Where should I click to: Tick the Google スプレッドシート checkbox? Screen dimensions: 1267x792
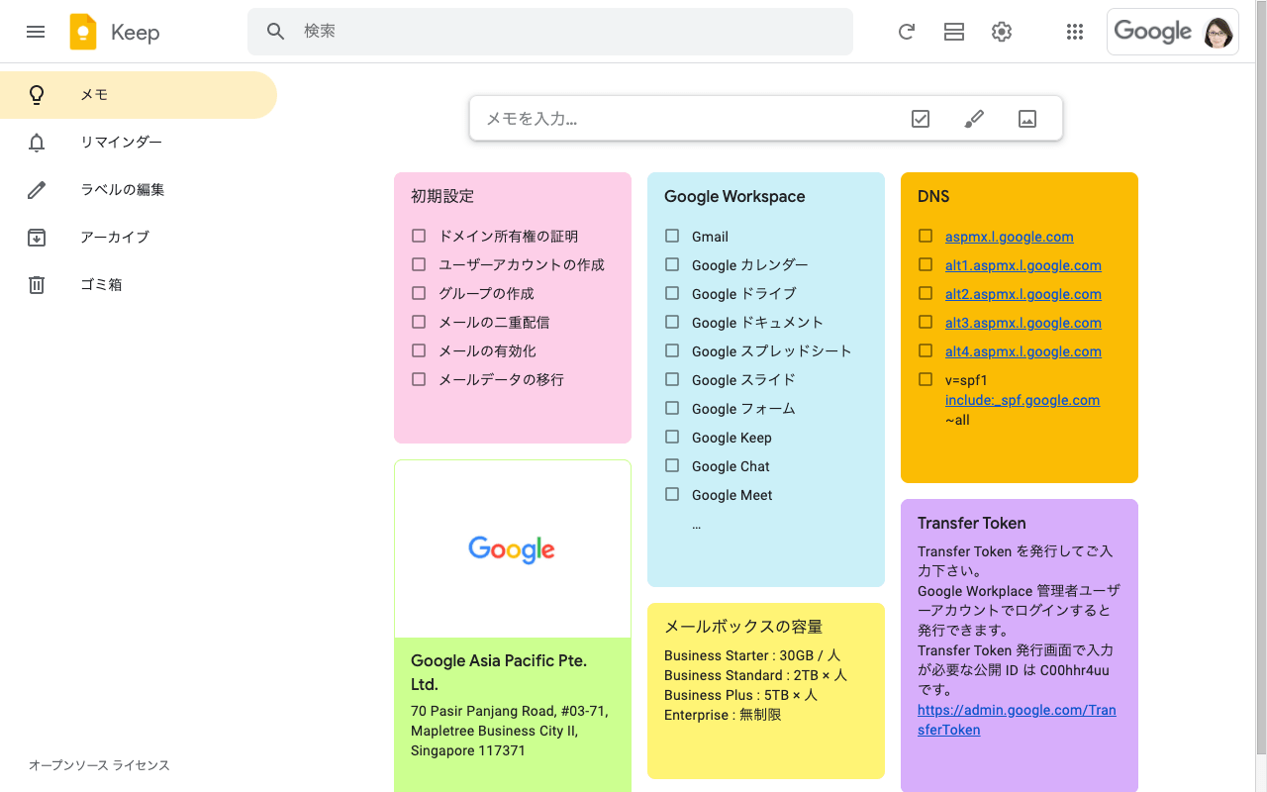672,350
